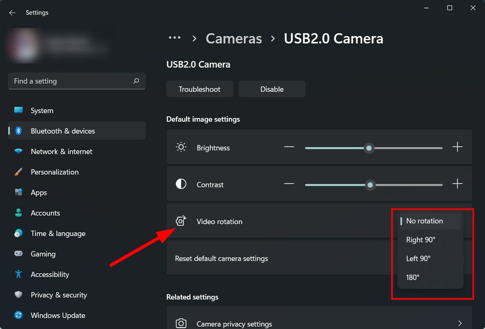
Task: Go to Privacy & security
Action: tap(59, 295)
